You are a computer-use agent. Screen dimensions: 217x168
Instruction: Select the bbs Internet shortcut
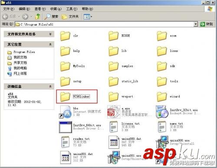click(66, 112)
